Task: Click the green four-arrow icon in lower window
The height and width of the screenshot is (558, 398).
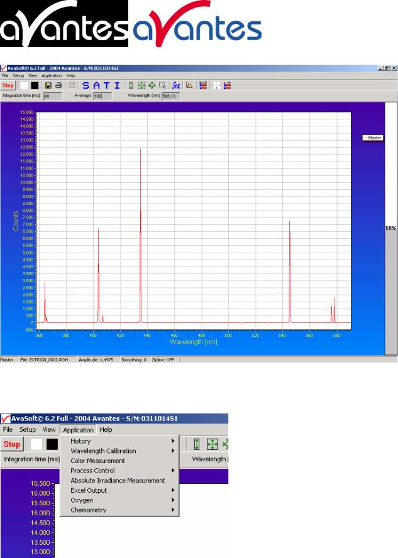Action: click(x=213, y=444)
